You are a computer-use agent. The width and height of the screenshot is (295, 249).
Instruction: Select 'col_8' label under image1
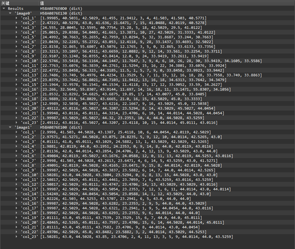(x=28, y=165)
